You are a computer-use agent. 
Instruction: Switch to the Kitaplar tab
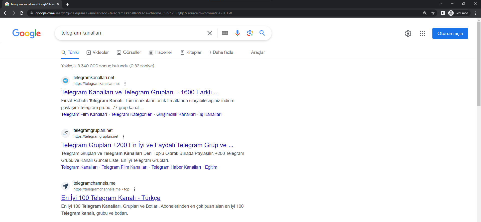(x=191, y=52)
